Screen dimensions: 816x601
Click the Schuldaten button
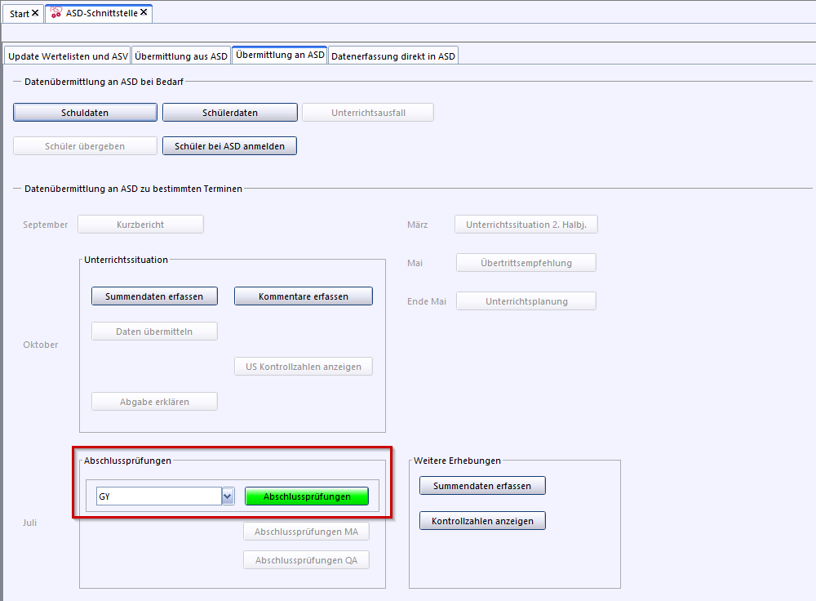coord(85,113)
